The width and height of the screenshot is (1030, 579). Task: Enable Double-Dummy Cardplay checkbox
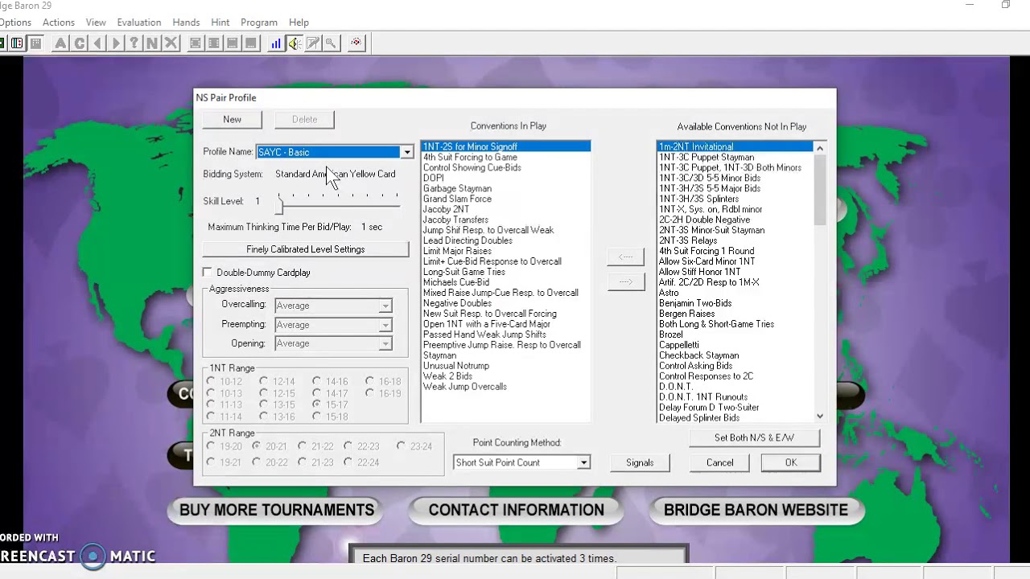[208, 273]
